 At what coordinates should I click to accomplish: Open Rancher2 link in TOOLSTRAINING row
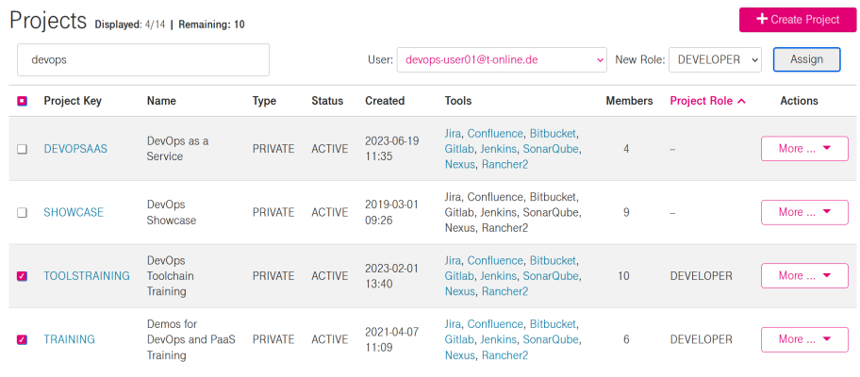click(x=504, y=291)
